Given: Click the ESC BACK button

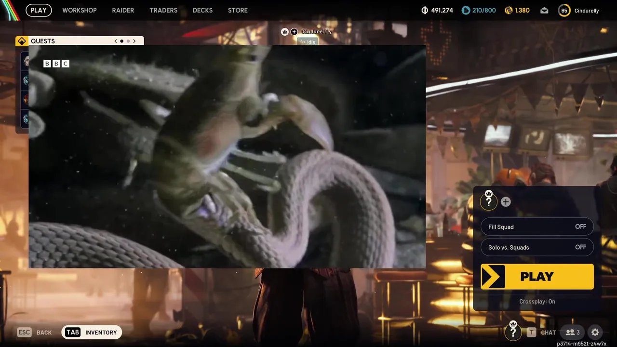Looking at the screenshot, I should [x=35, y=332].
